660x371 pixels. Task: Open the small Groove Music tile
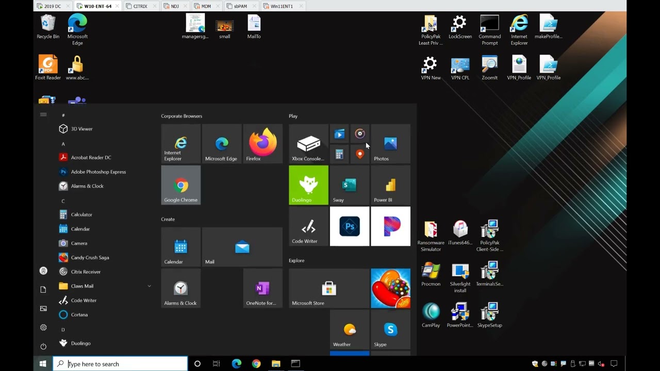click(x=360, y=134)
